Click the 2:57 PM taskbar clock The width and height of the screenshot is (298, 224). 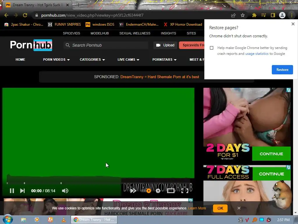click(x=283, y=220)
